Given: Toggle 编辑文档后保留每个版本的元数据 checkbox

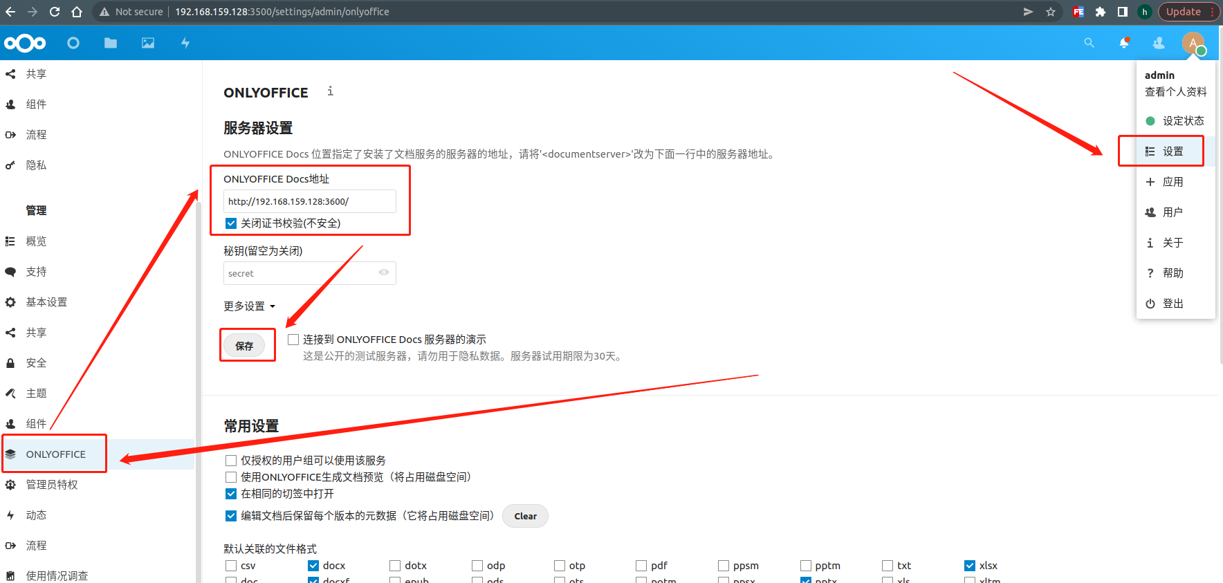Looking at the screenshot, I should (x=231, y=516).
